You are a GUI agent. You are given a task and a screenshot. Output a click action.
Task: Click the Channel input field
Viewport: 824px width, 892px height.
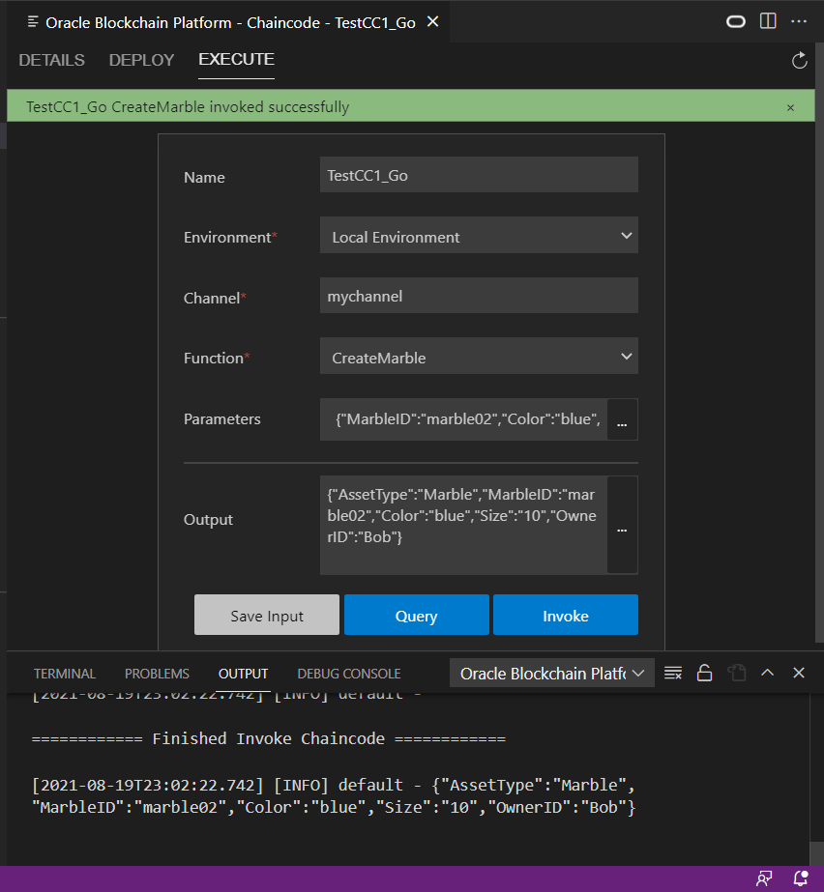479,297
